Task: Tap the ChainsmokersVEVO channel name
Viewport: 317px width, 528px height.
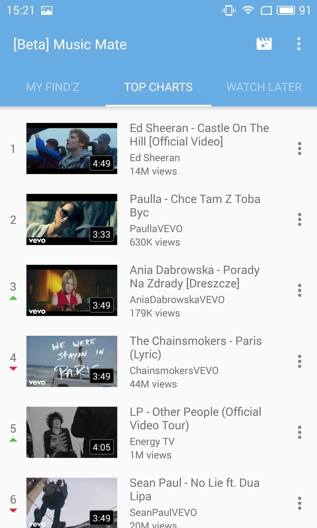Action: [174, 371]
